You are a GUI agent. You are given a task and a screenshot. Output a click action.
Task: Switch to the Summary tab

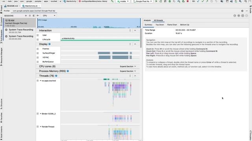click(x=148, y=25)
